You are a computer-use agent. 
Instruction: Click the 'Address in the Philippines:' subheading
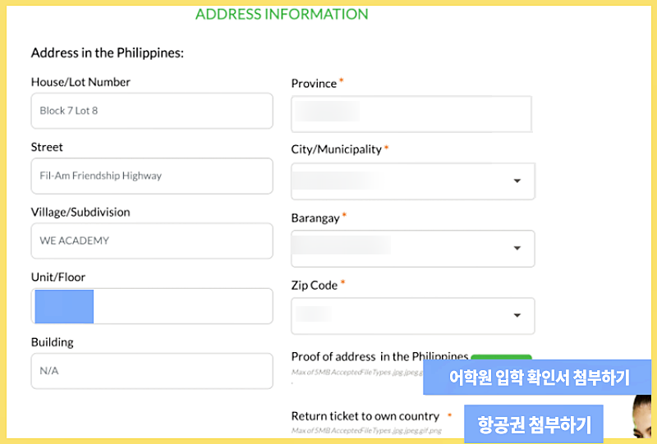coord(107,53)
